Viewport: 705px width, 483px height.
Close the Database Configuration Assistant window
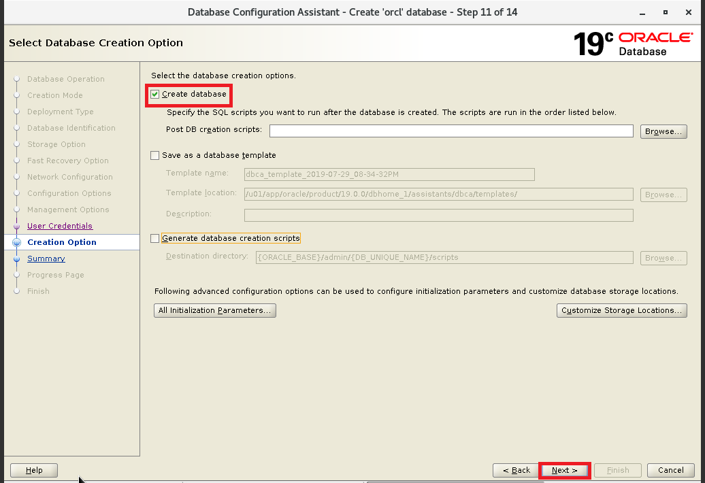689,12
